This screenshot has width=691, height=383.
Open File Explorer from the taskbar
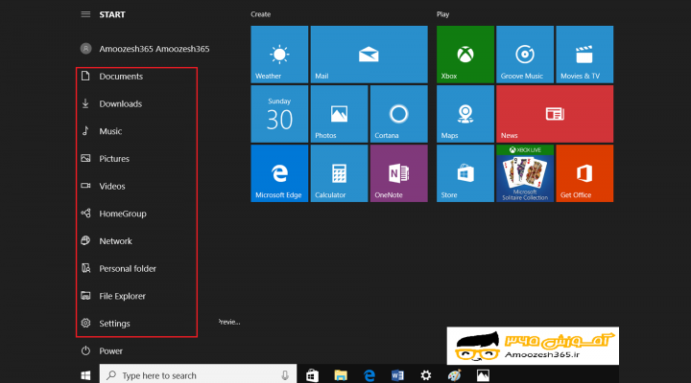click(341, 375)
